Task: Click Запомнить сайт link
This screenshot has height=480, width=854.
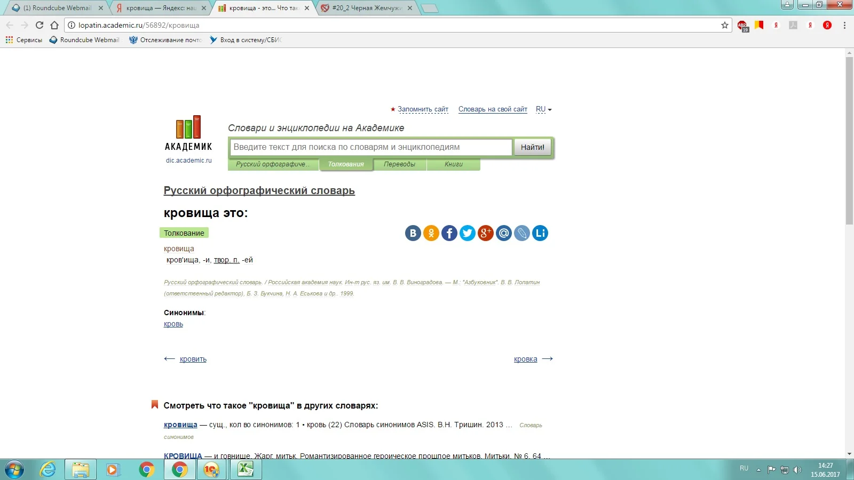Action: (423, 109)
